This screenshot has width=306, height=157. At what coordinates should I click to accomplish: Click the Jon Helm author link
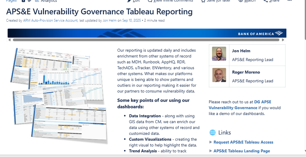pos(109,20)
